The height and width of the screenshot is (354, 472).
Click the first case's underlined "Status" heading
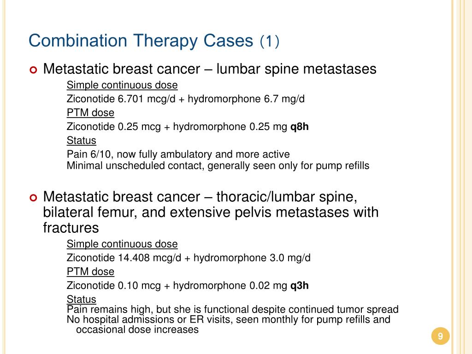(82, 141)
